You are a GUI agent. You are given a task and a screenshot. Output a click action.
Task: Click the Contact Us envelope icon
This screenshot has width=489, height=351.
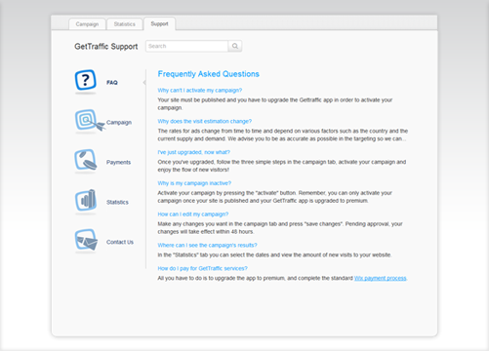click(x=86, y=240)
